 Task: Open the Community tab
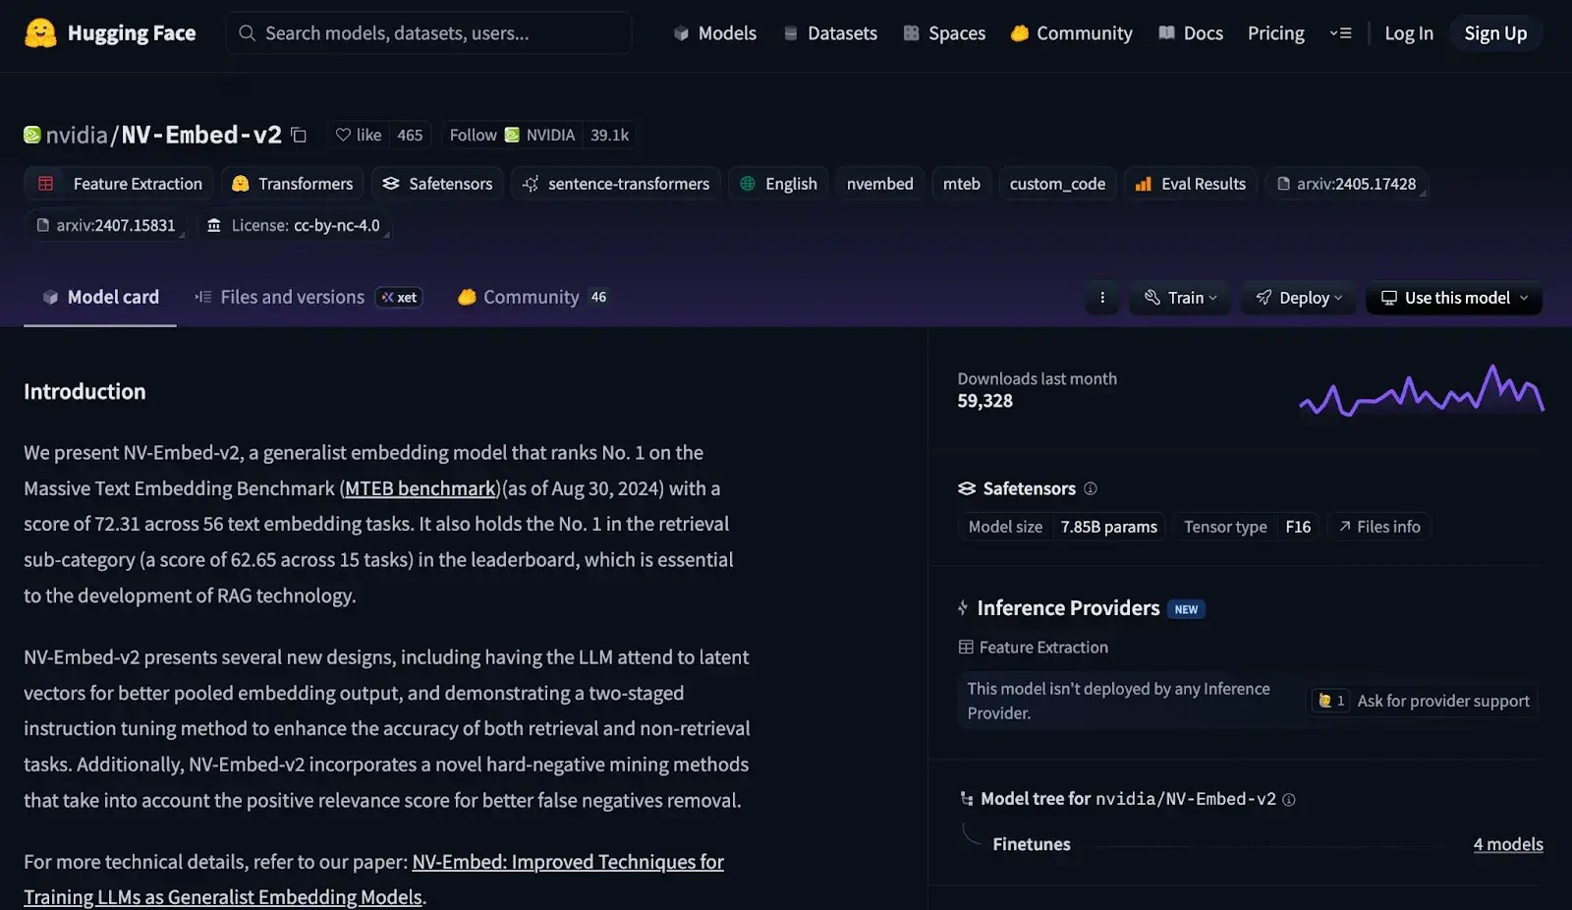pyautogui.click(x=531, y=297)
